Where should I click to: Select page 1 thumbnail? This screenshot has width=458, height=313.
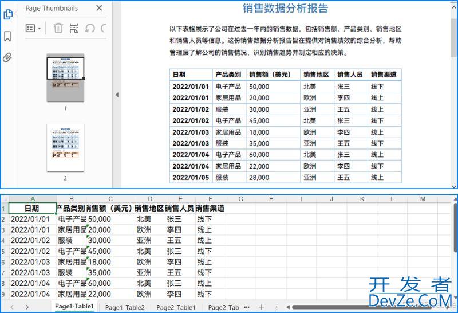click(65, 77)
